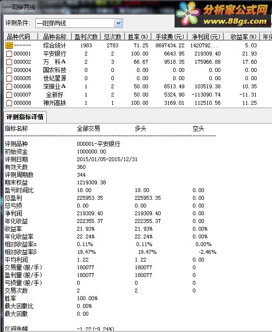Click the 有效天数 value 360
This screenshot has height=332, width=272.
pos(81,167)
